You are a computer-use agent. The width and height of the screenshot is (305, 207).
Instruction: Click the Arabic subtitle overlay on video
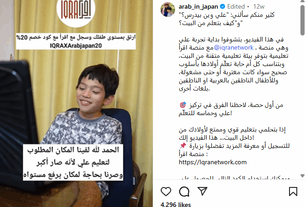pos(73,162)
